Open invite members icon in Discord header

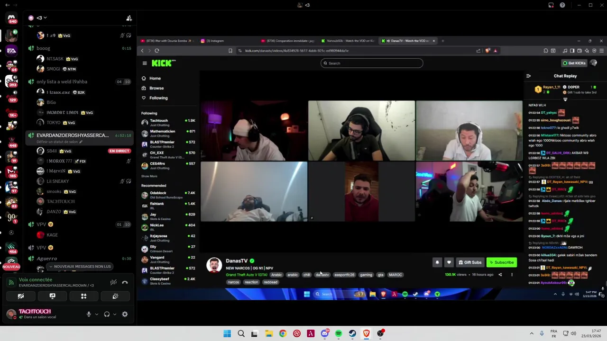(x=129, y=18)
